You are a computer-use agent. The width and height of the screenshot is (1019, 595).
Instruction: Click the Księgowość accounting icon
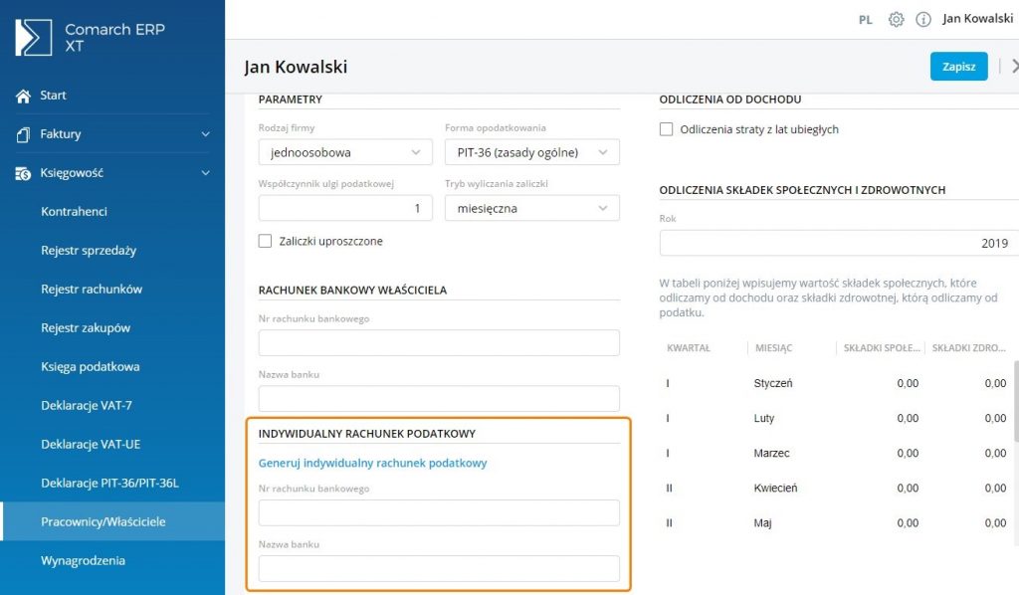pos(23,173)
